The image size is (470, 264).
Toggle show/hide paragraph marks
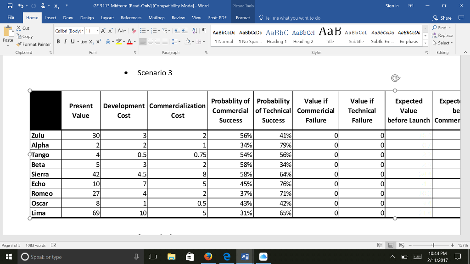(204, 30)
